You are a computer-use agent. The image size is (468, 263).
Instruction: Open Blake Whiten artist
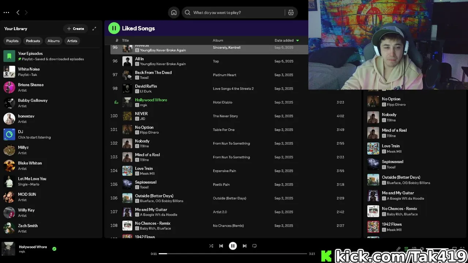[51, 166]
